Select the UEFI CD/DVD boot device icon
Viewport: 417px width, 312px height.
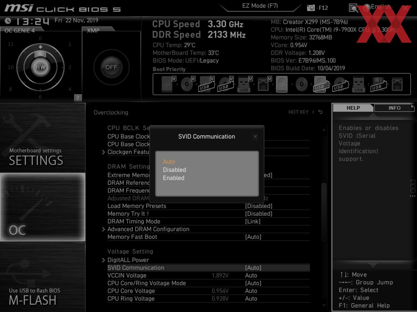tap(188, 84)
